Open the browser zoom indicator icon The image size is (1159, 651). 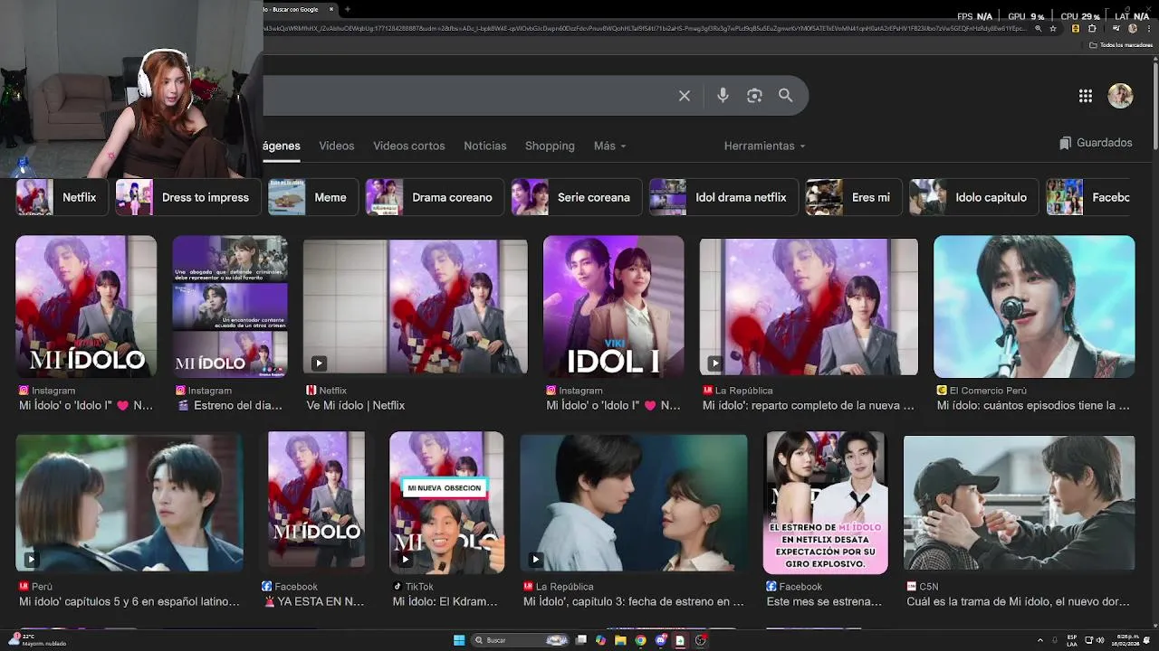[1038, 29]
